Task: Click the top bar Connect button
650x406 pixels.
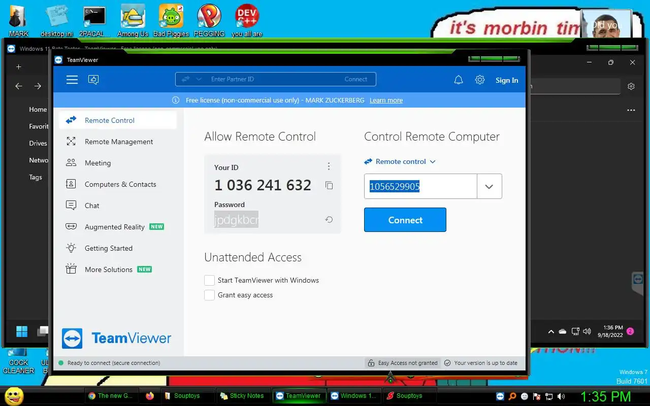Action: (x=355, y=79)
